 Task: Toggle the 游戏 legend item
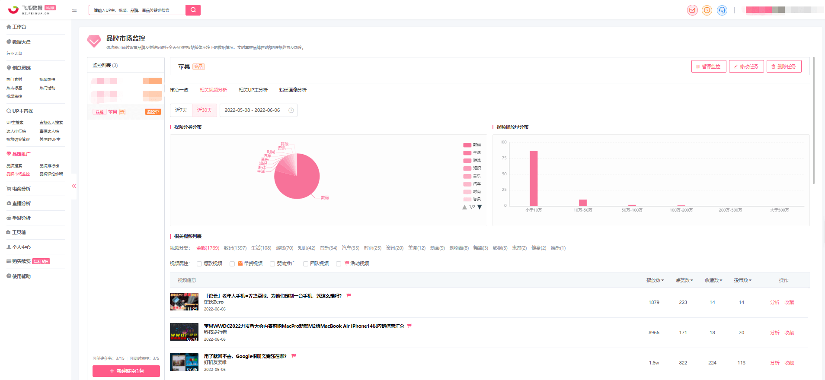[472, 161]
